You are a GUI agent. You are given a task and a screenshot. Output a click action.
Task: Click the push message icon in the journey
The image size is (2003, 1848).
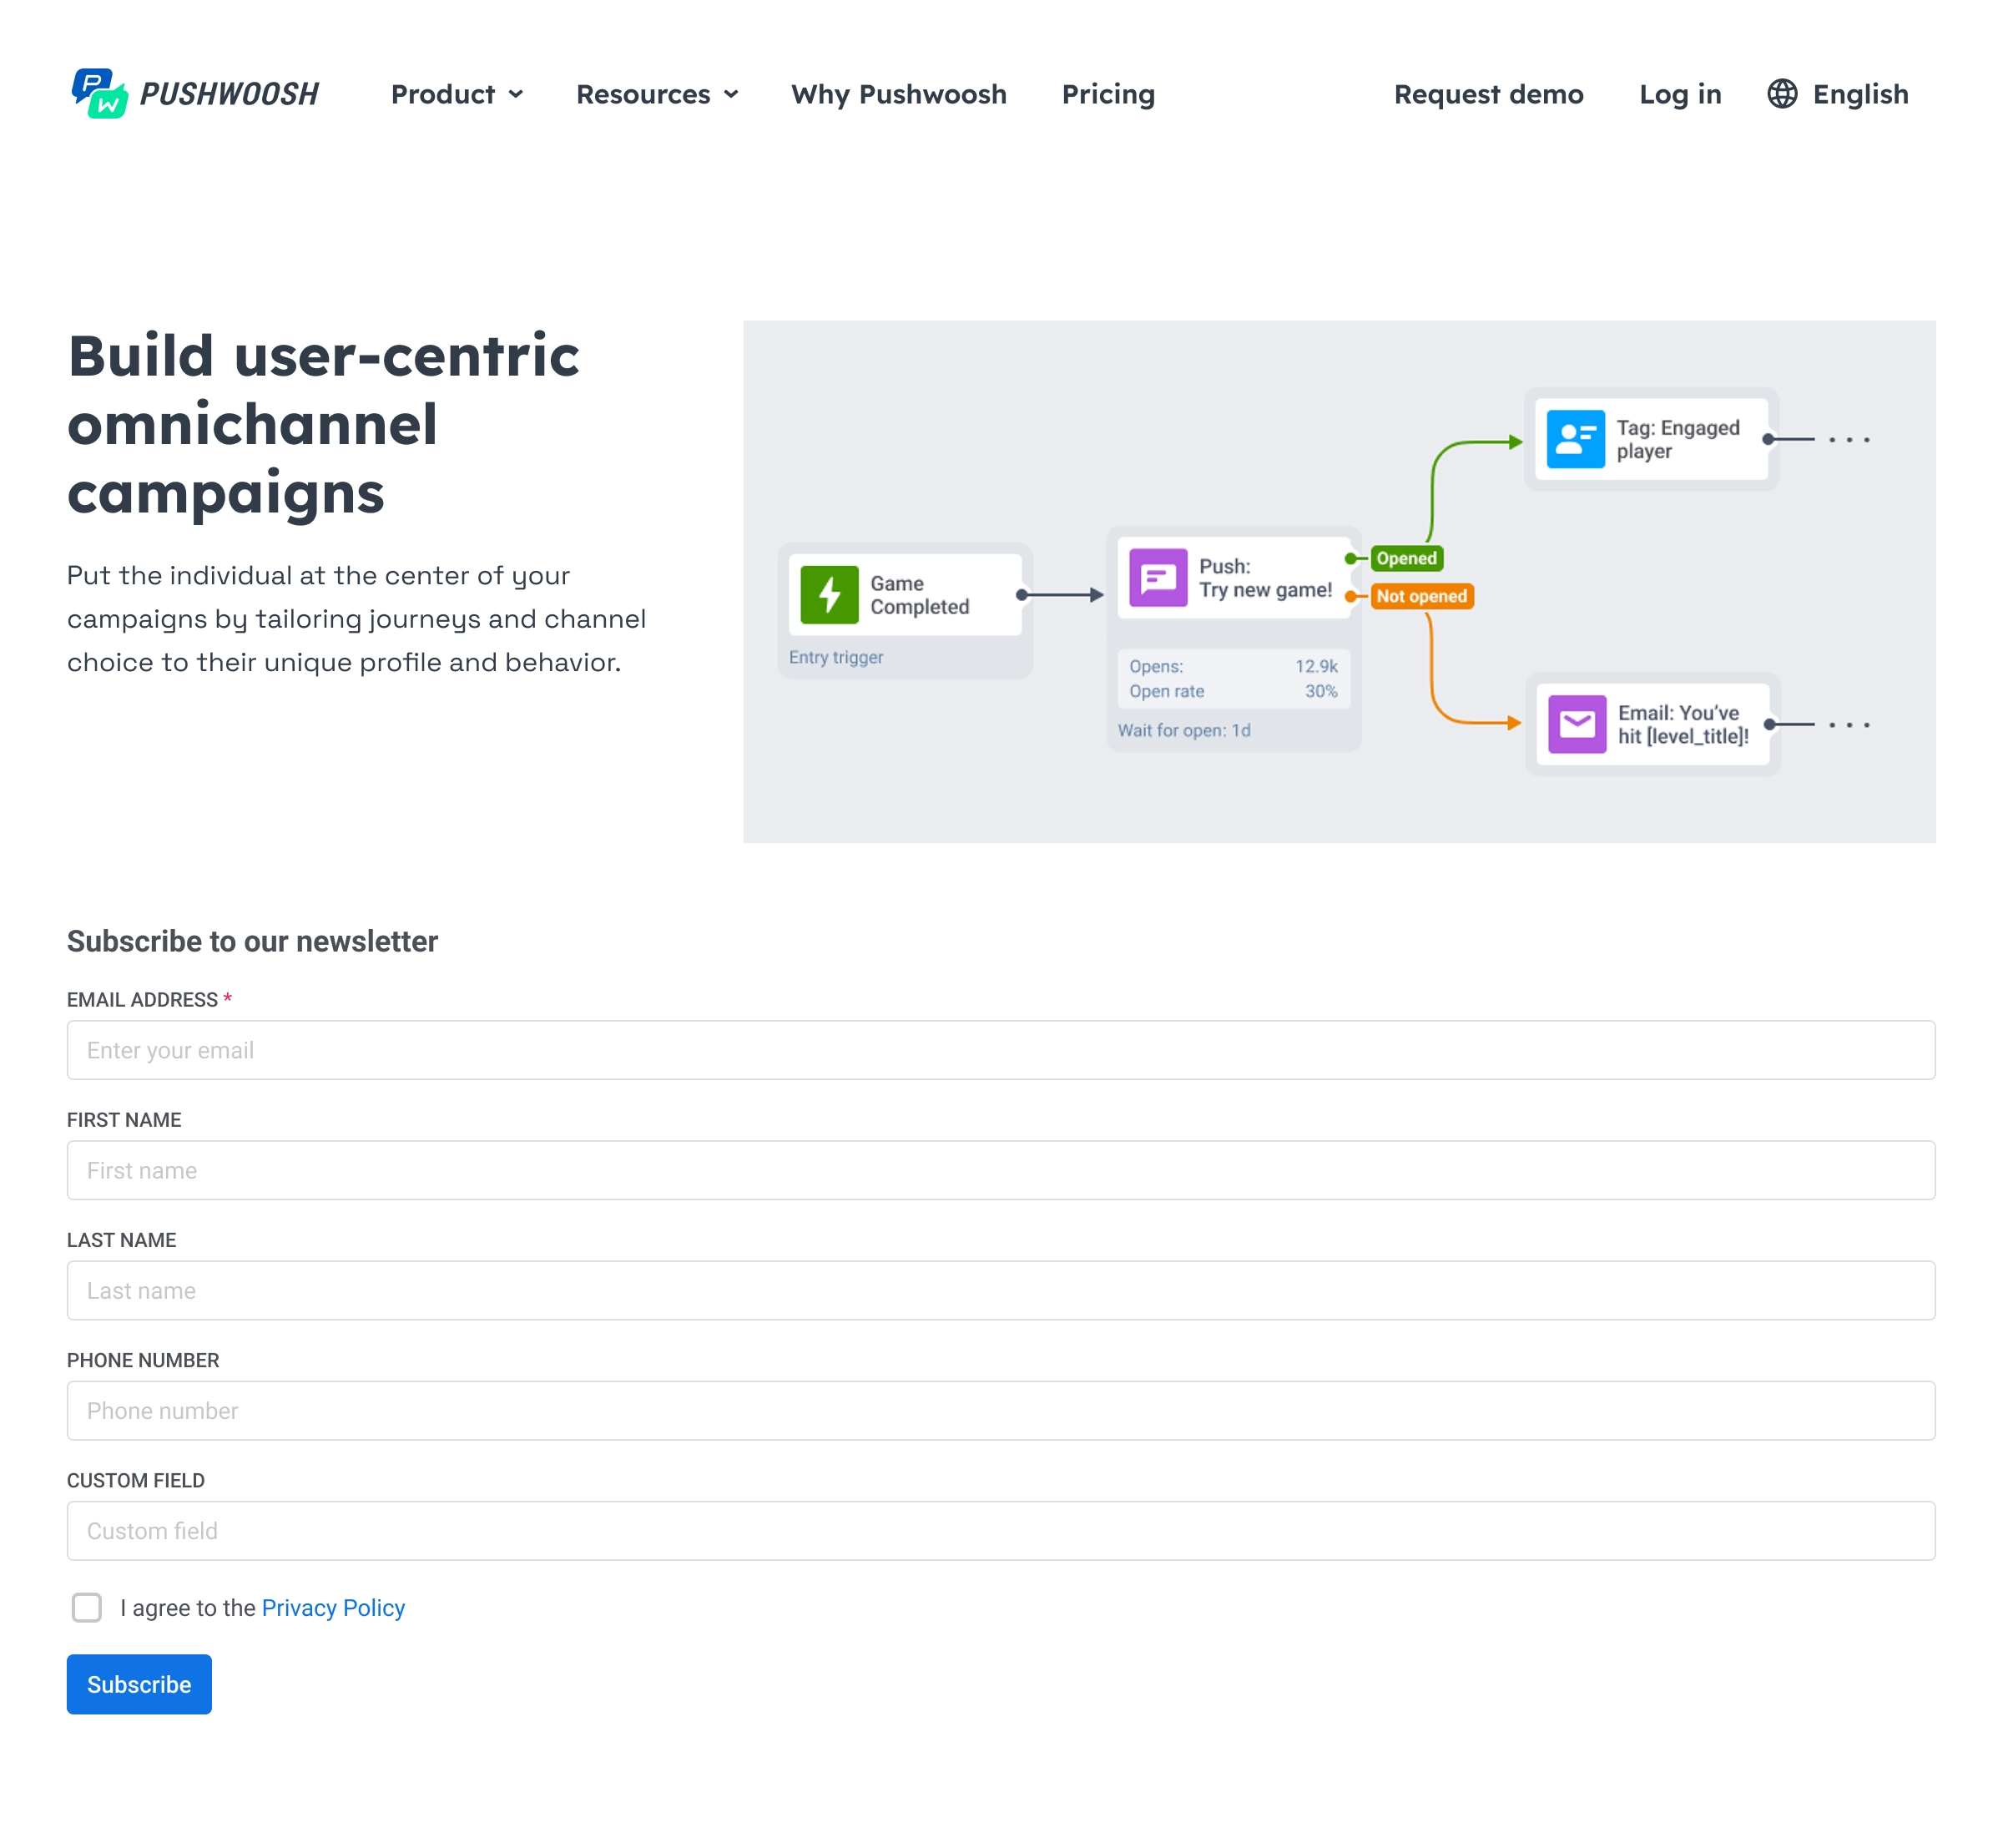pos(1158,578)
